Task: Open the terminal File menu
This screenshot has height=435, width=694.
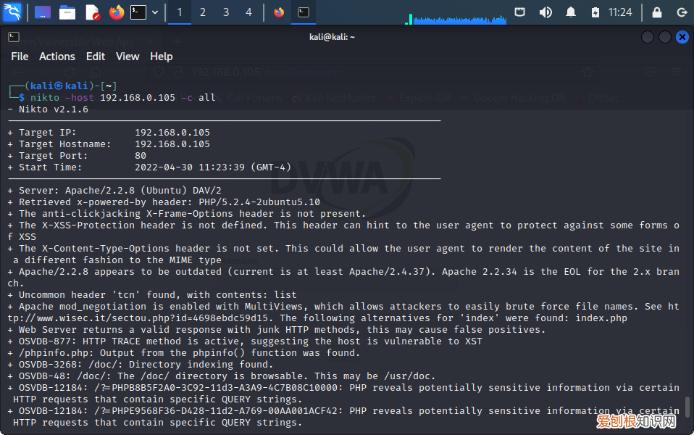Action: tap(20, 57)
